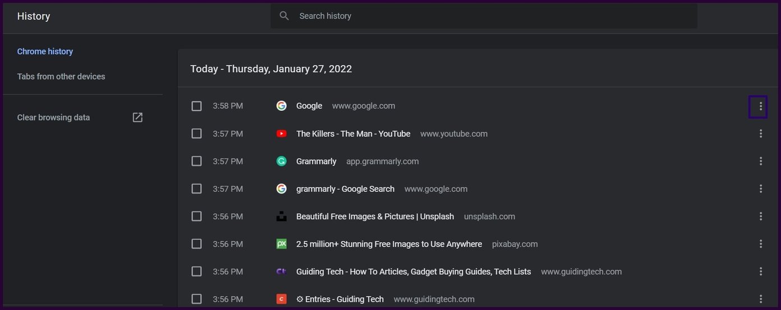Click the Google favicon on the 3:58 PM entry
Screen dimensions: 781x310
pos(282,106)
